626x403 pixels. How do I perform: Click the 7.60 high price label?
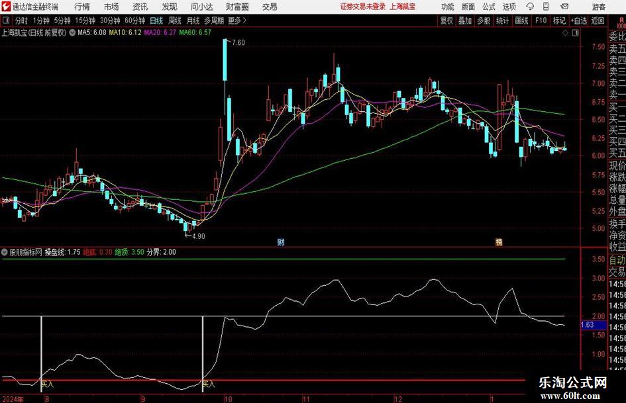[x=238, y=42]
